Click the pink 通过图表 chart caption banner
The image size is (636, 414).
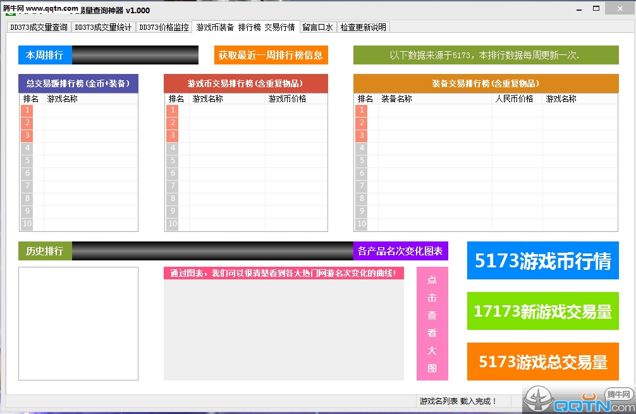pyautogui.click(x=284, y=273)
